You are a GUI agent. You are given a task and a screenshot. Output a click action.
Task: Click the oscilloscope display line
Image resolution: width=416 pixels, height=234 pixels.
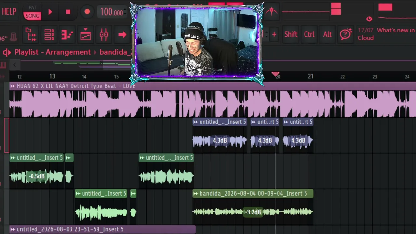pos(305,12)
